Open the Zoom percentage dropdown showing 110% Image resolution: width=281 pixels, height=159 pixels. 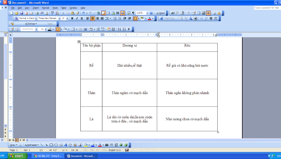pyautogui.click(x=147, y=13)
